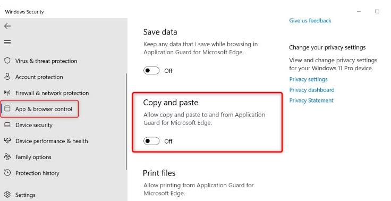The image size is (391, 201).
Task: Toggle the Save data switch
Action: point(151,71)
